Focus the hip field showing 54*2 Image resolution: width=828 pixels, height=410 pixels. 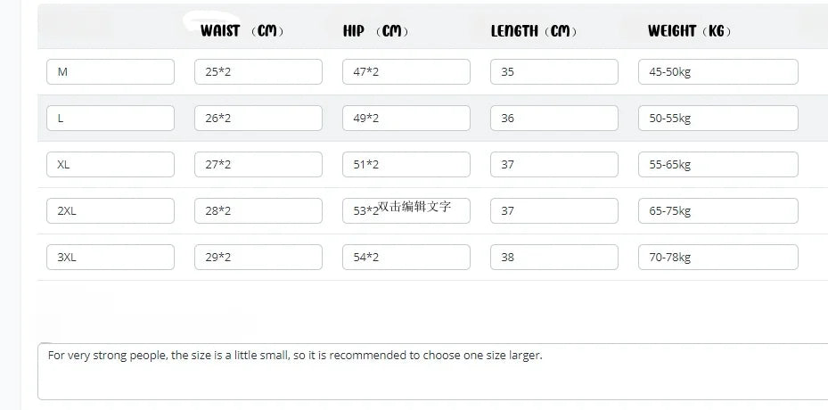tap(406, 258)
